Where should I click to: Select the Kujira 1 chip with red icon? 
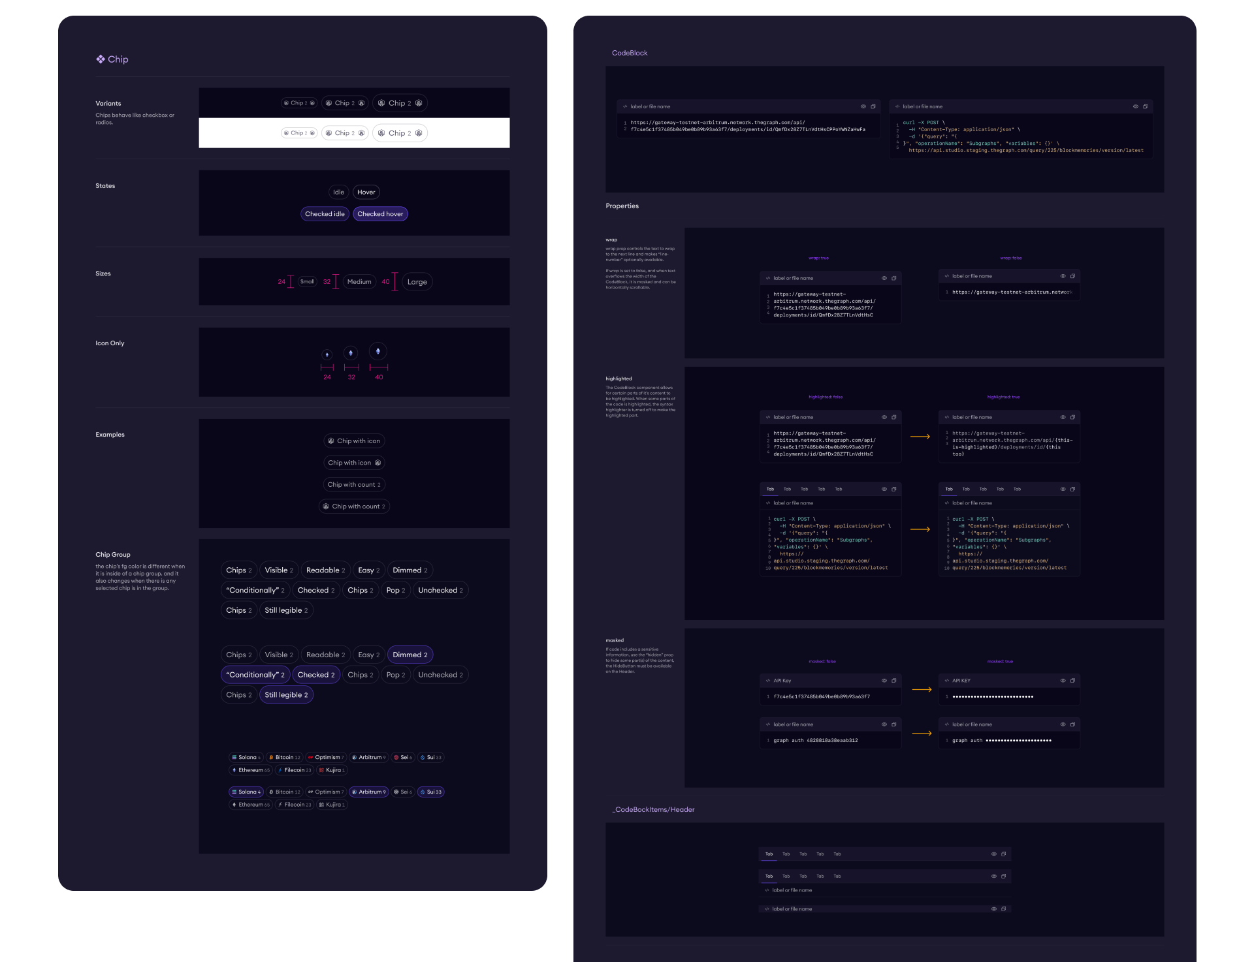(332, 770)
